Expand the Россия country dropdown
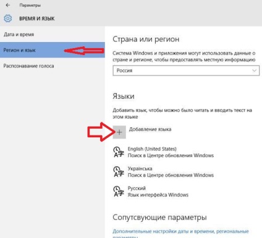 click(x=186, y=70)
